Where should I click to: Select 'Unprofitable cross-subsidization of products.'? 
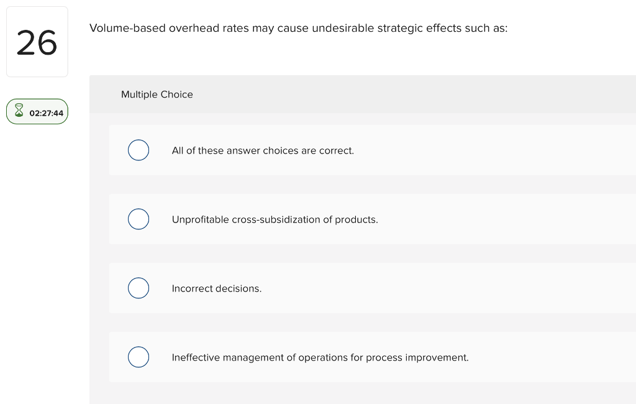pos(139,219)
